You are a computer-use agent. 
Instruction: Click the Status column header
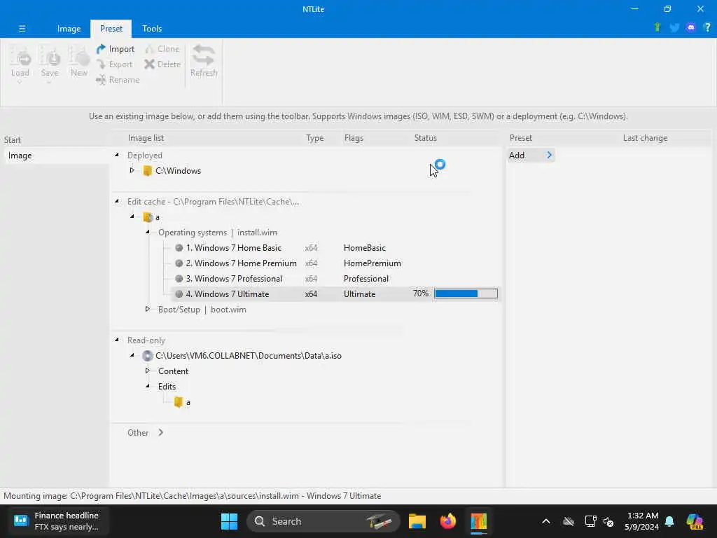(425, 138)
